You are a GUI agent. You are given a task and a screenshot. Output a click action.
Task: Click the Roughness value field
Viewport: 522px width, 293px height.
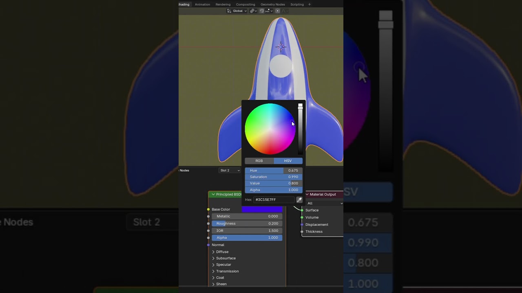tap(247, 223)
